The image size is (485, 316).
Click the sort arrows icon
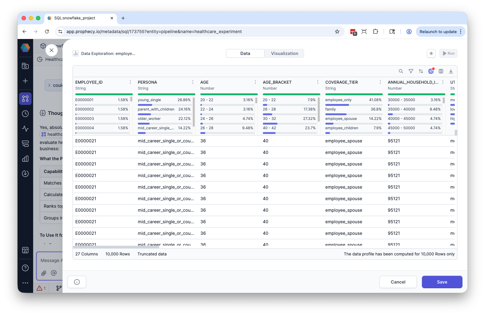pyautogui.click(x=421, y=71)
